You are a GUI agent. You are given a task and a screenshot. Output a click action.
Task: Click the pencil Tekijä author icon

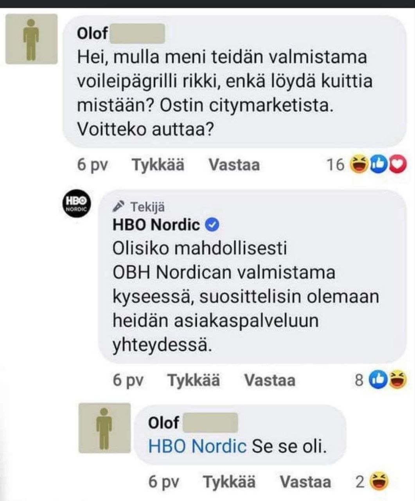118,206
